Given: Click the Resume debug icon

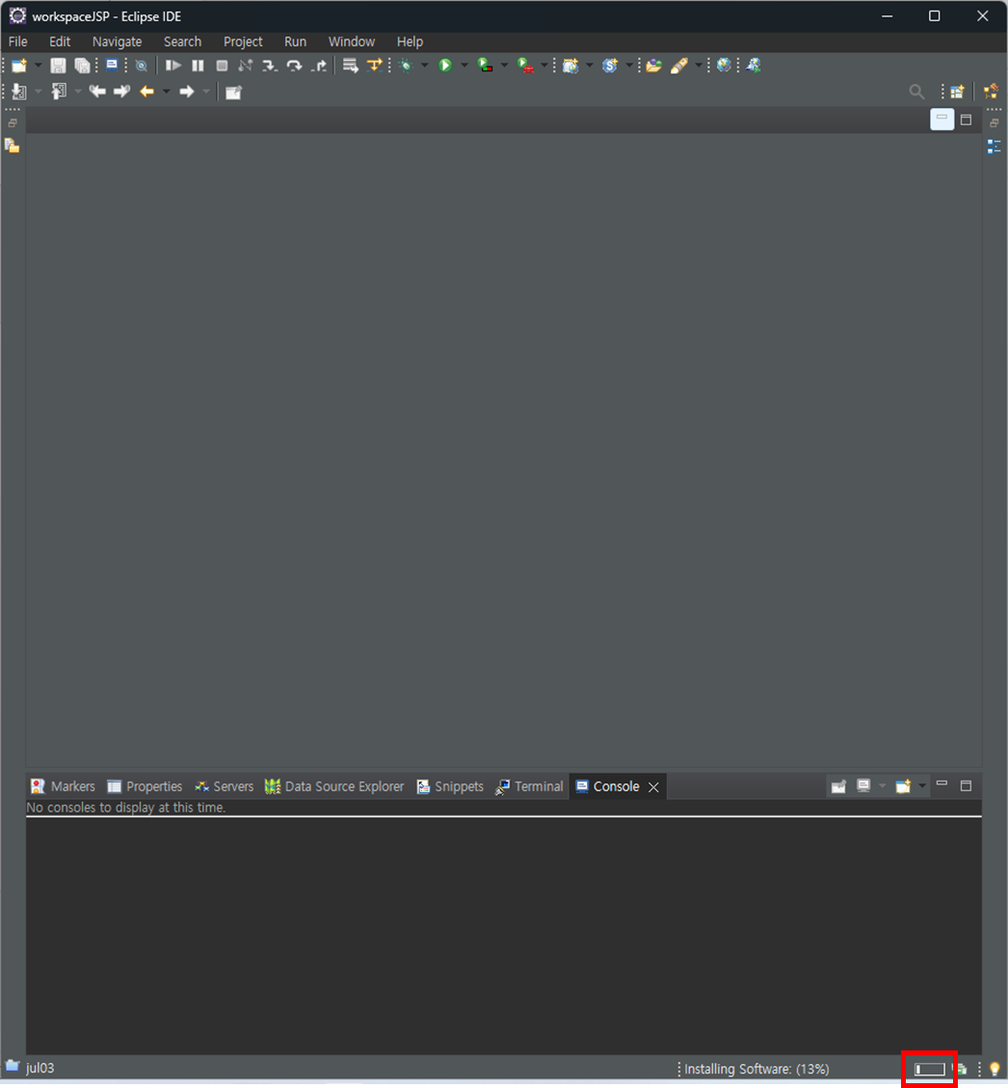Looking at the screenshot, I should 172,66.
